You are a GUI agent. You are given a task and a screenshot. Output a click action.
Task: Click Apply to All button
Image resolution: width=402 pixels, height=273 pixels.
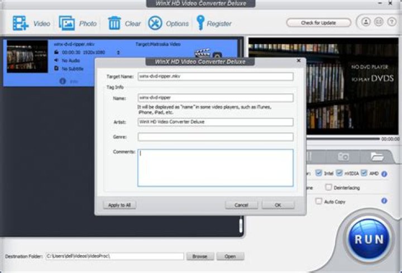119,205
